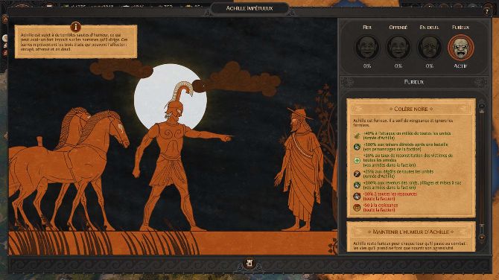Image resolution: width=499 pixels, height=280 pixels.
Task: Click the melee attack bonus effect icon
Action: [x=357, y=136]
